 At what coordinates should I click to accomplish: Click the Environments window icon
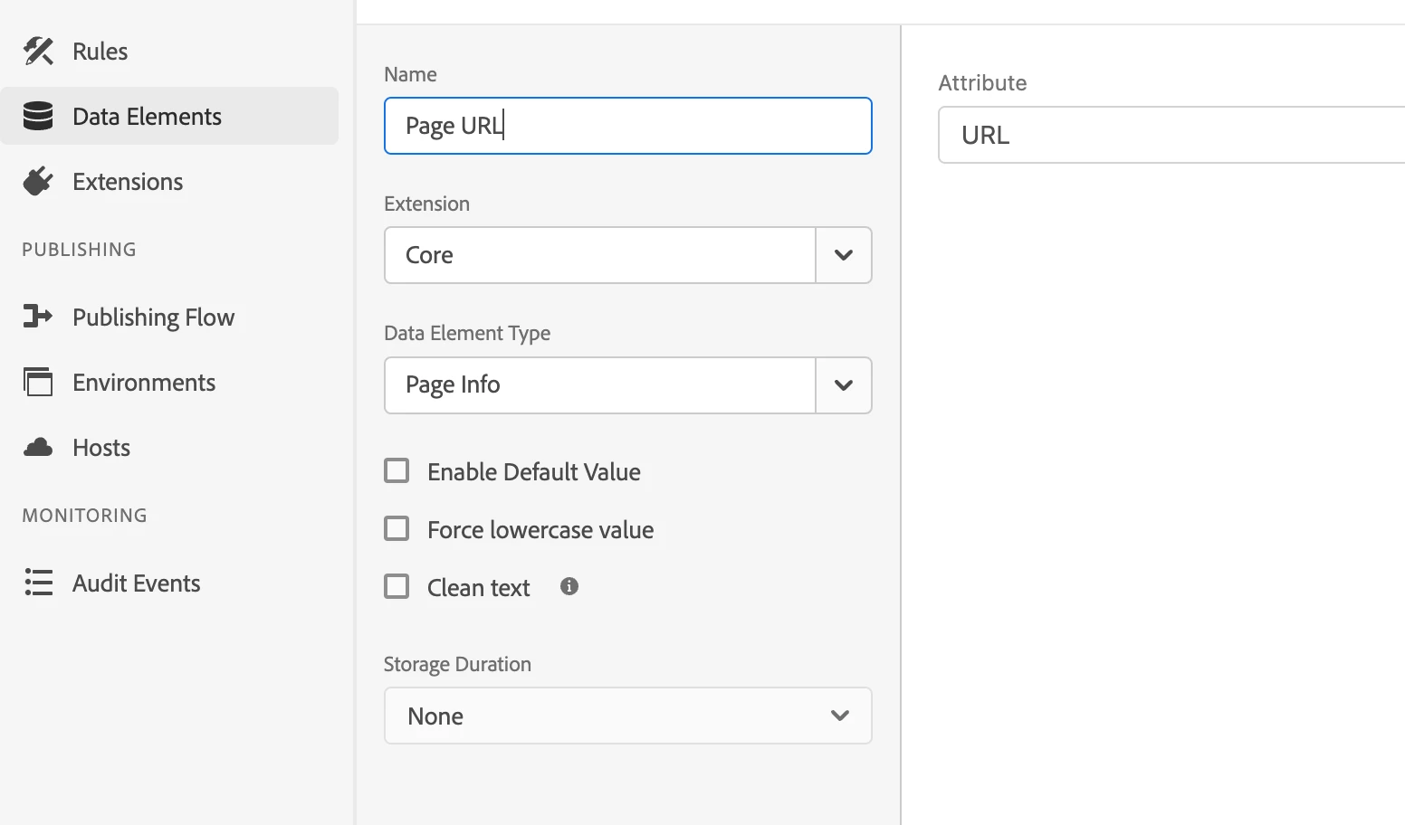click(x=38, y=383)
